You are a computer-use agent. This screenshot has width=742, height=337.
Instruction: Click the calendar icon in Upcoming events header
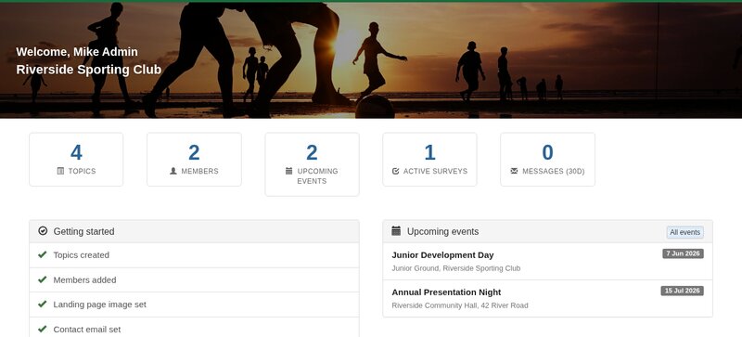396,231
